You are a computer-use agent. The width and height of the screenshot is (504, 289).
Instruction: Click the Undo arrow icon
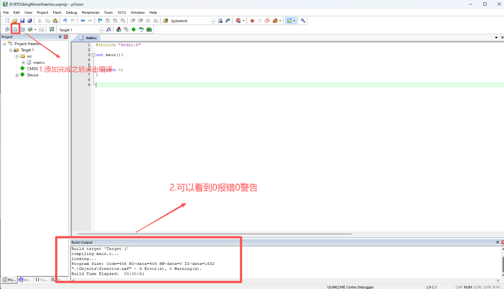(65, 21)
